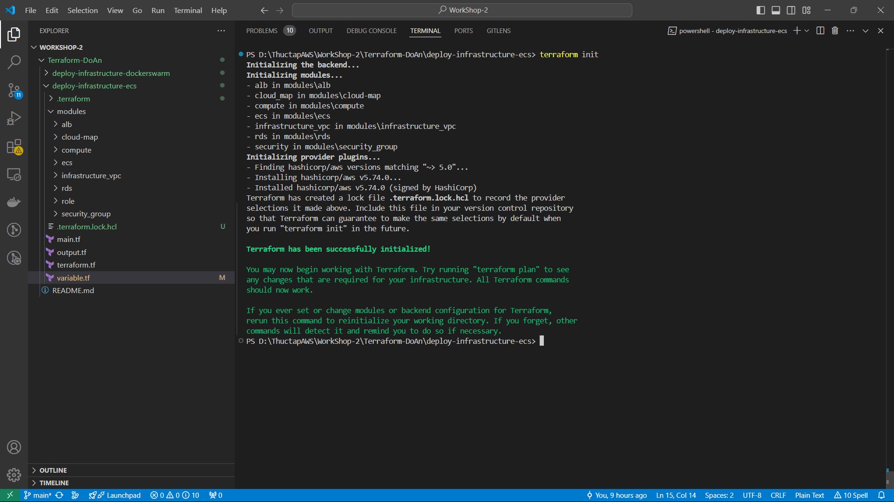The image size is (894, 502).
Task: Switch to the OUTPUT tab
Action: [x=320, y=31]
